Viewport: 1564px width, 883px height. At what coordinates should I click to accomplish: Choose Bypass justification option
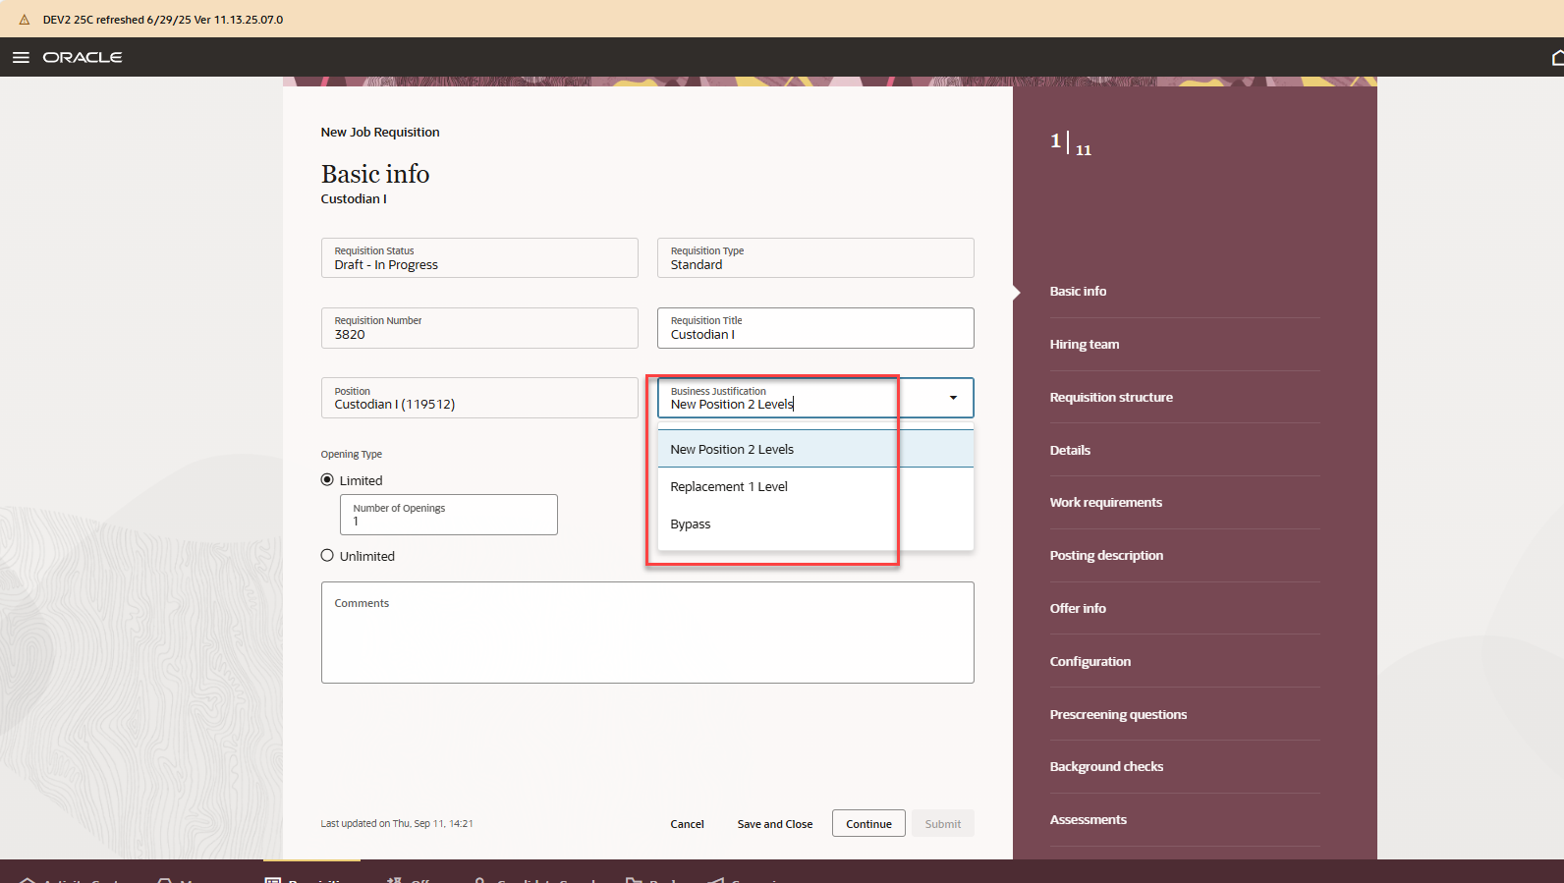[815, 524]
